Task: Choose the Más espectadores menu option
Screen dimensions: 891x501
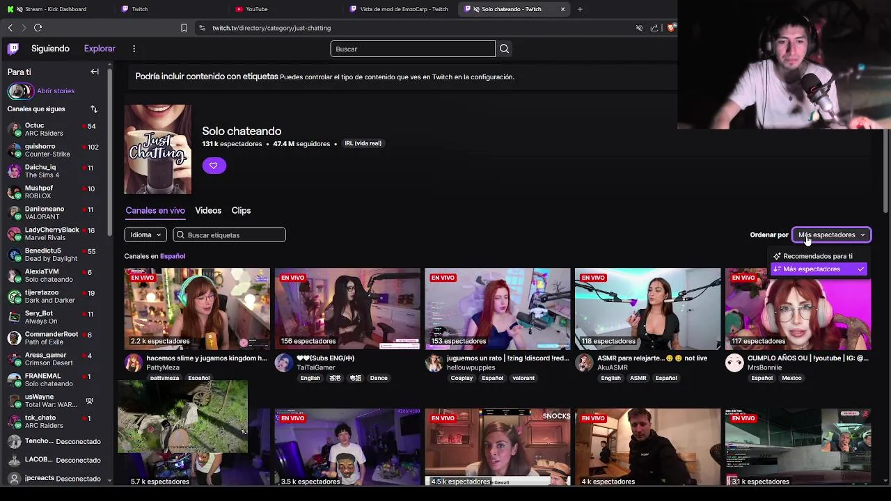Action: tap(819, 269)
